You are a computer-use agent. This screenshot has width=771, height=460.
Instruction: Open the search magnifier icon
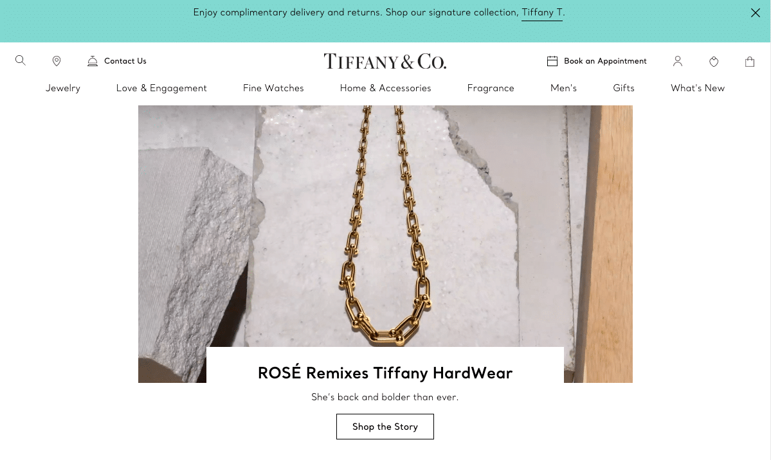20,60
